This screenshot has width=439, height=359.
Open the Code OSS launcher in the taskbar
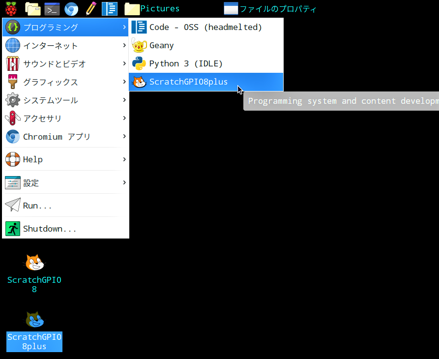click(x=109, y=8)
